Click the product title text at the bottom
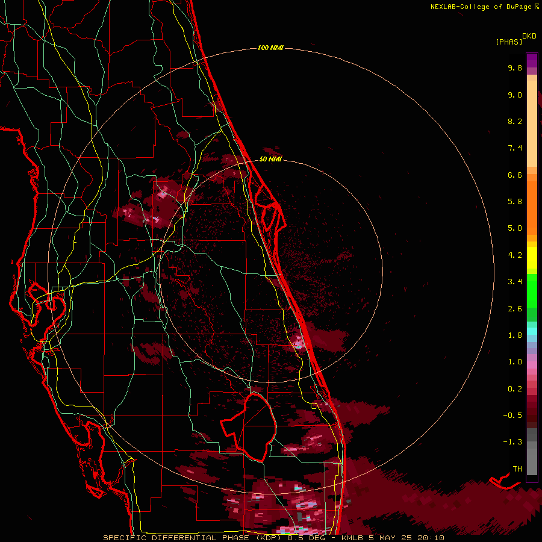 (274, 538)
